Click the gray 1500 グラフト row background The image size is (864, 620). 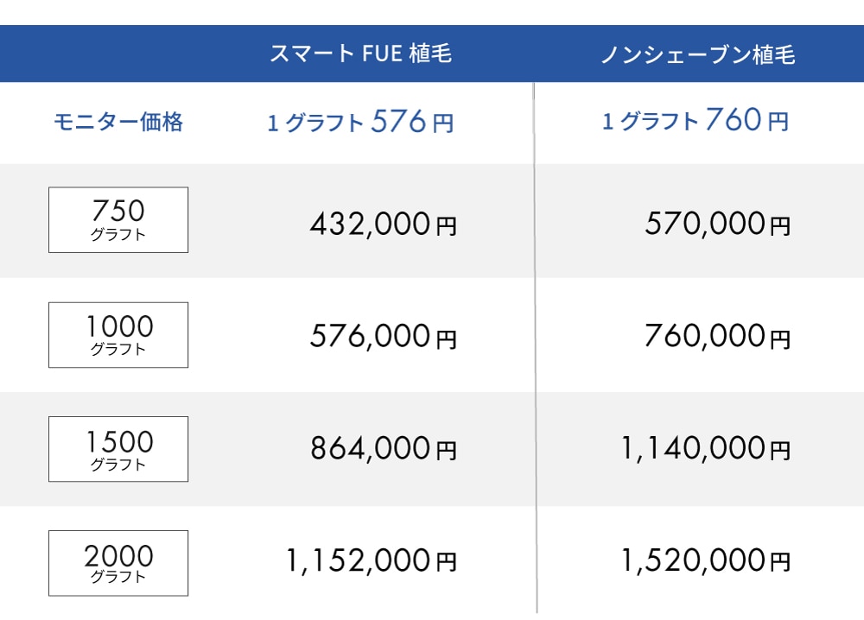[x=432, y=449]
